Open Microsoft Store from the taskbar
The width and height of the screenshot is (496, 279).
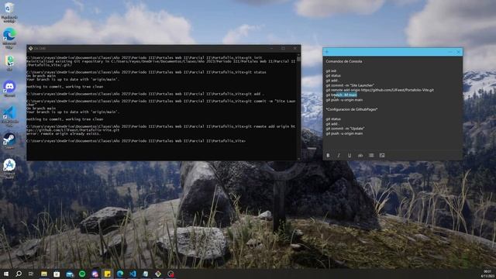coord(57,274)
